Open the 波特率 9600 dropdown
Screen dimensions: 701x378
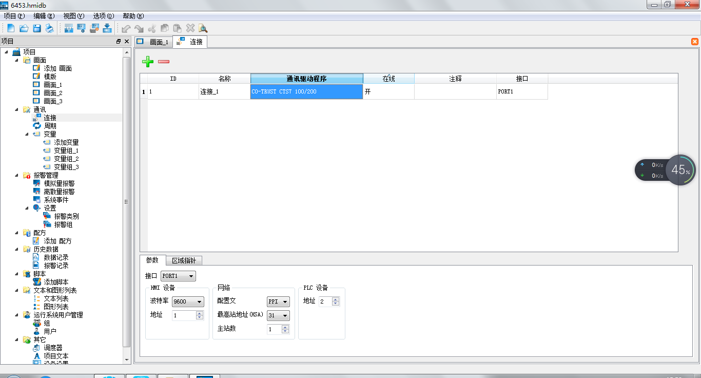(x=188, y=301)
